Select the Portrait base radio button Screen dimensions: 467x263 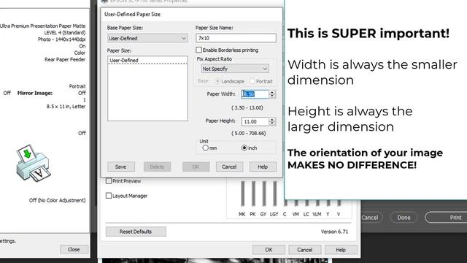click(252, 81)
